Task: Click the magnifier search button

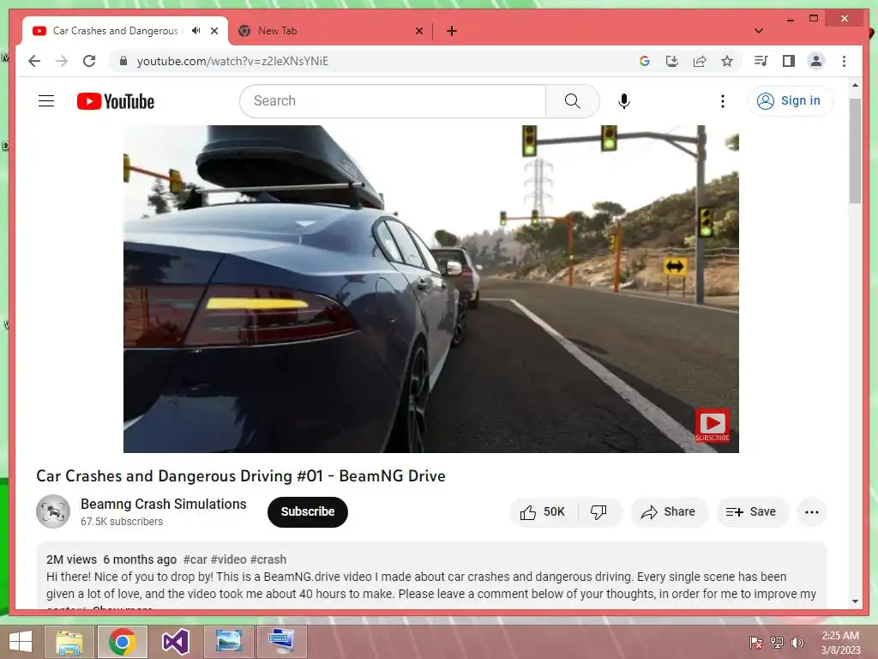Action: 572,101
